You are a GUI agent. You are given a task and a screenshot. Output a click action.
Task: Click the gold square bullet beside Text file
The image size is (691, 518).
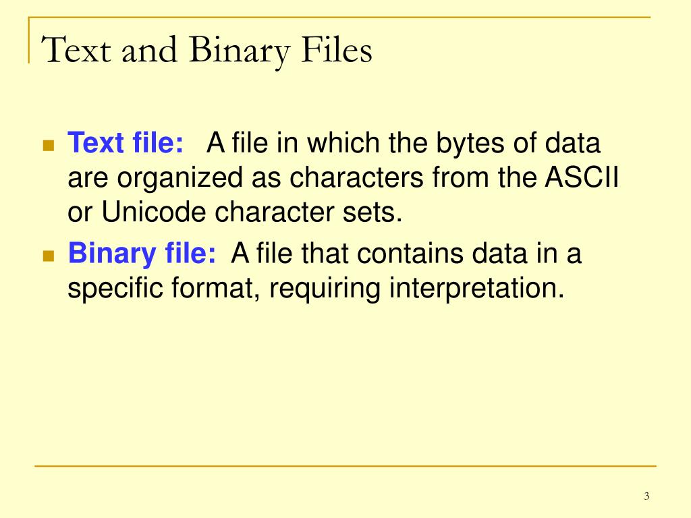pos(49,146)
